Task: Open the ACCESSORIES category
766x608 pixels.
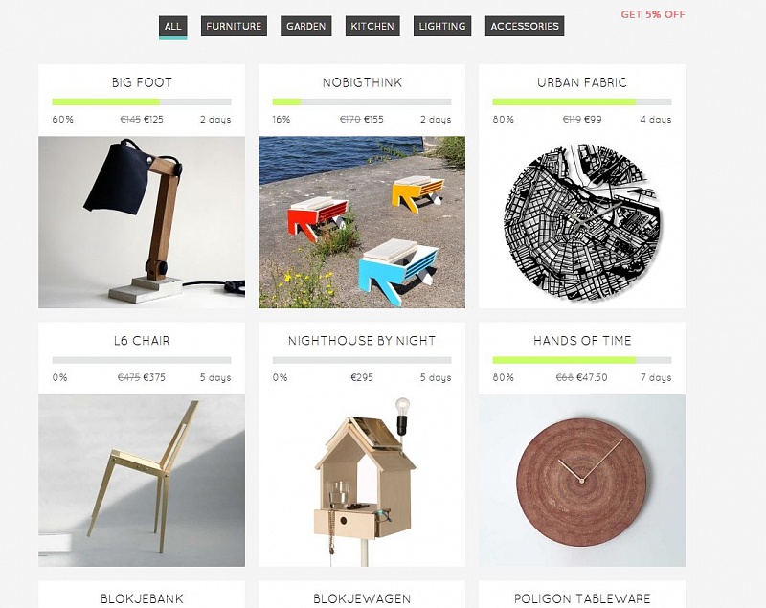Action: click(x=525, y=27)
